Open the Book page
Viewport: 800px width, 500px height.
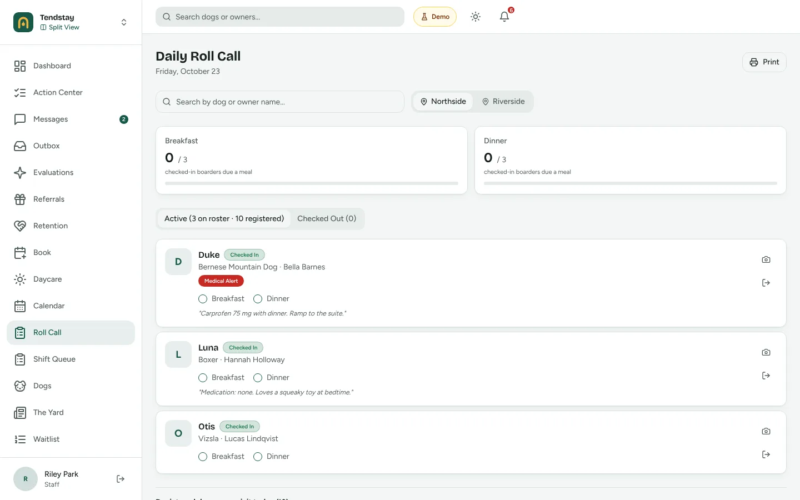[x=71, y=253]
